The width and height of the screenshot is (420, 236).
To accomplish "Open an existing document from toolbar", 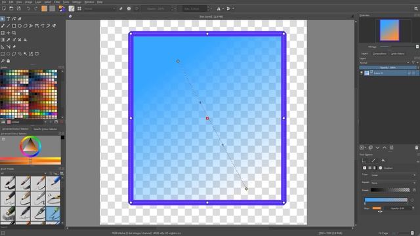I will pyautogui.click(x=11, y=9).
